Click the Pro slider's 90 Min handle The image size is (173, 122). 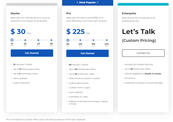(x=68, y=40)
